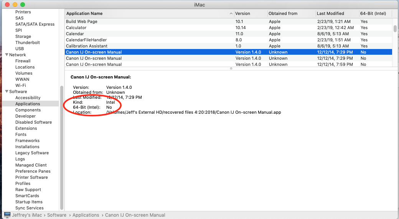Viewport: 399px width, 219px height.
Task: Open Sync Services in sidebar
Action: point(30,208)
